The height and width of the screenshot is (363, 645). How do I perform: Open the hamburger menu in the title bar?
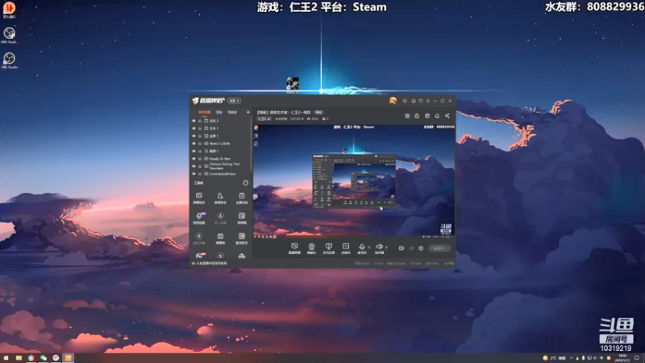point(428,101)
